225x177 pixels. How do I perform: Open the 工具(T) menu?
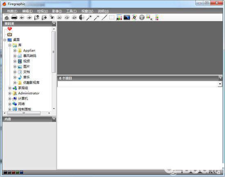point(71,11)
